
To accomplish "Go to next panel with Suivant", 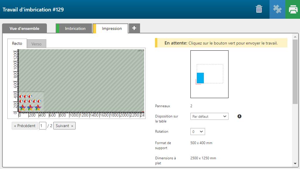I will point(64,126).
